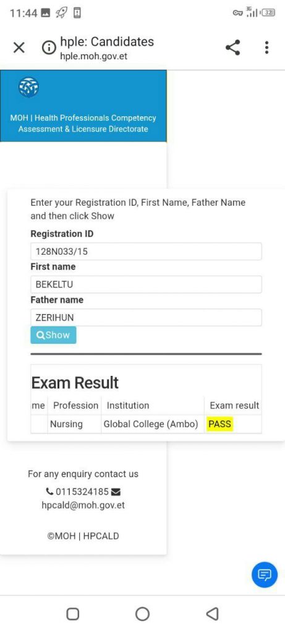Tap the MOH logo in blue header
This screenshot has width=285, height=633.
pos(28,87)
